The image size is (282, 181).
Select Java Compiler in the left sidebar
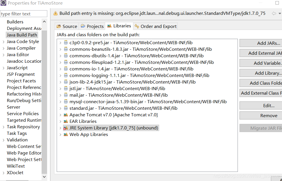click(21, 48)
